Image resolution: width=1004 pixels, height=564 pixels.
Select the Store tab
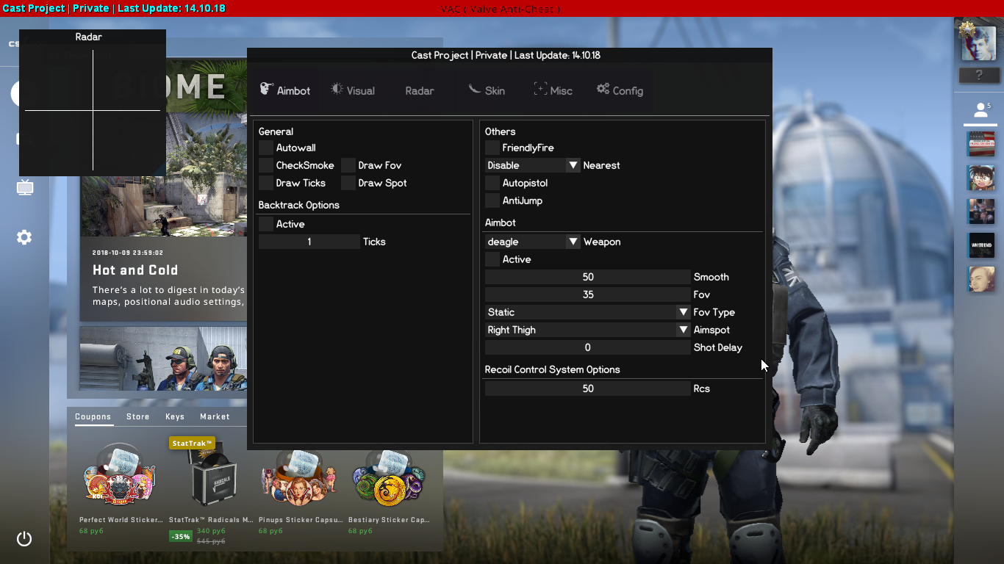[x=137, y=416]
